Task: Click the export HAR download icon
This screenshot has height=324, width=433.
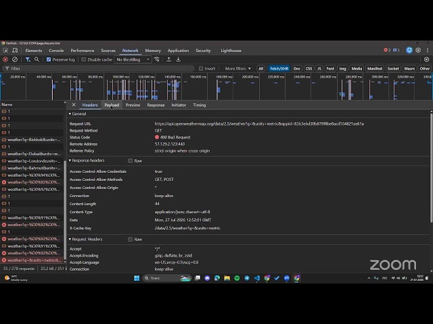Action: pos(179,59)
